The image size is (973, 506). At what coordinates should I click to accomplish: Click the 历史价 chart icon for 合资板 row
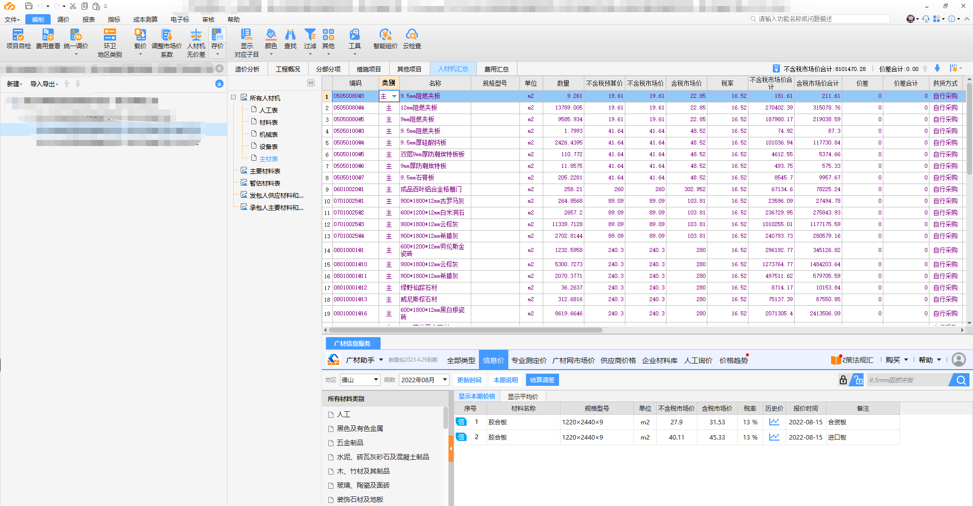(x=774, y=422)
